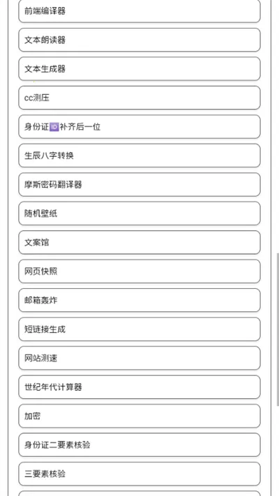Open 身份证补齐后一位 tool
The width and height of the screenshot is (279, 496).
pos(139,127)
